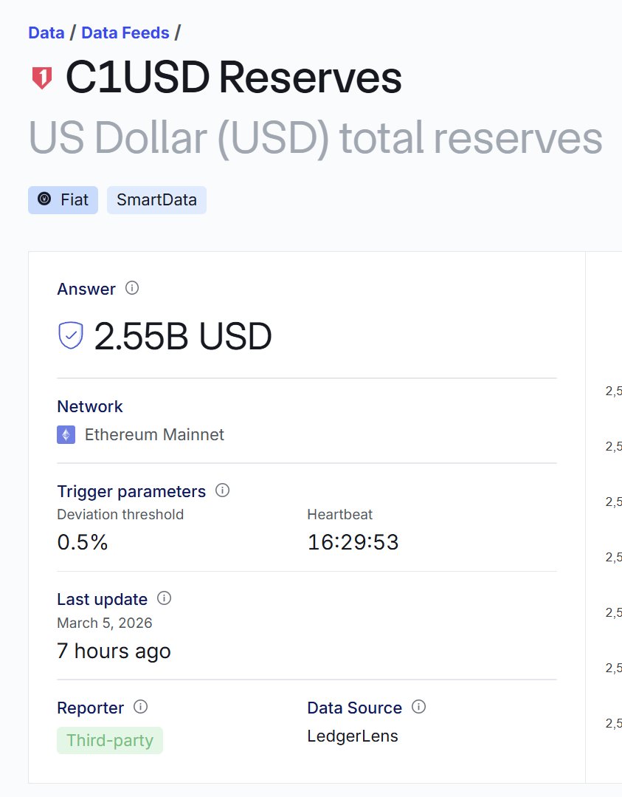Click the 0.5% deviation threshold value

[x=83, y=542]
